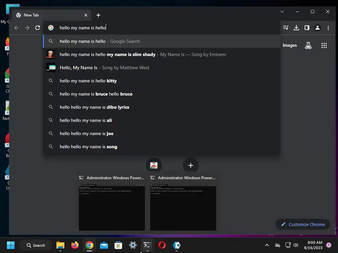
Task: Select 'hello my name is hello' Google Search suggestion
Action: [162, 41]
